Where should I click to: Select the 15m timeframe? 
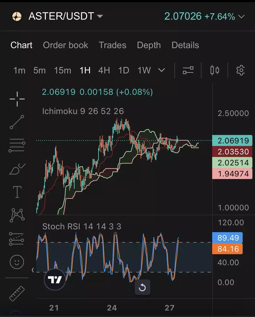click(62, 70)
